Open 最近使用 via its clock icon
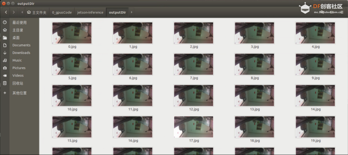Viewport: 348px width, 155px height. pos(5,23)
